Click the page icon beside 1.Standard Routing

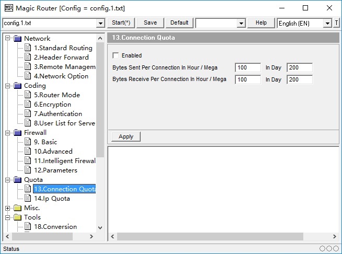click(x=28, y=48)
